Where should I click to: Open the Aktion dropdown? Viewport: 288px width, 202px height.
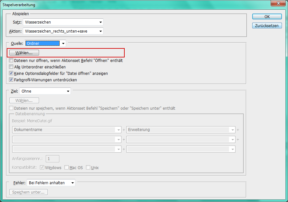(x=63, y=31)
